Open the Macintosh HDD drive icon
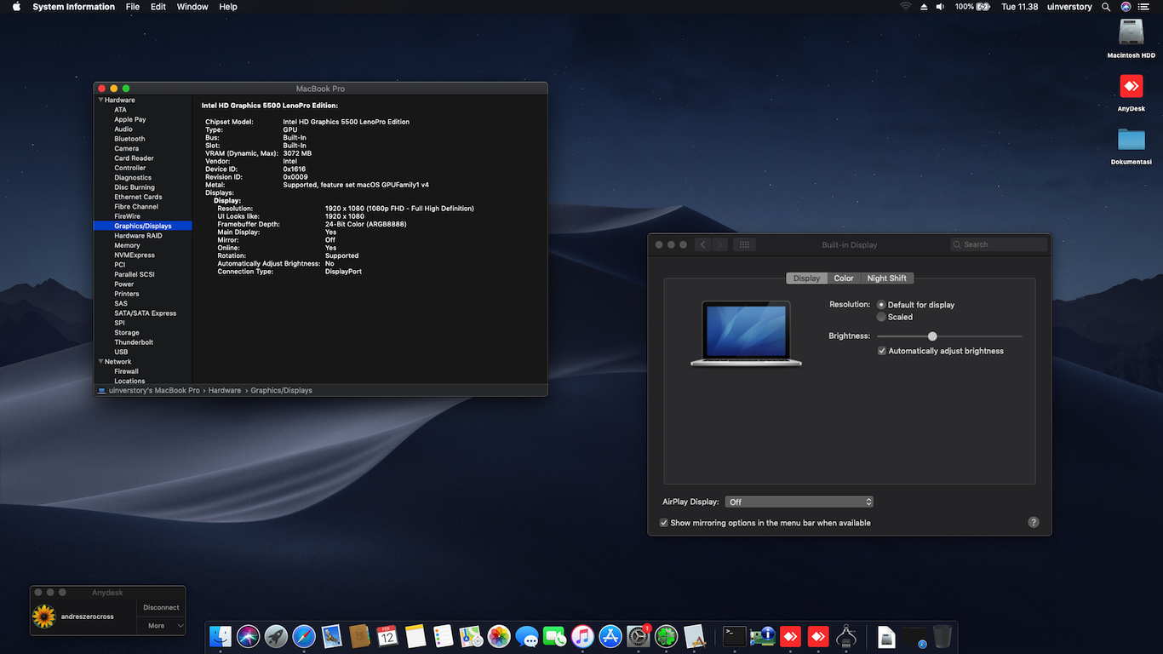This screenshot has height=654, width=1163. pos(1131,32)
